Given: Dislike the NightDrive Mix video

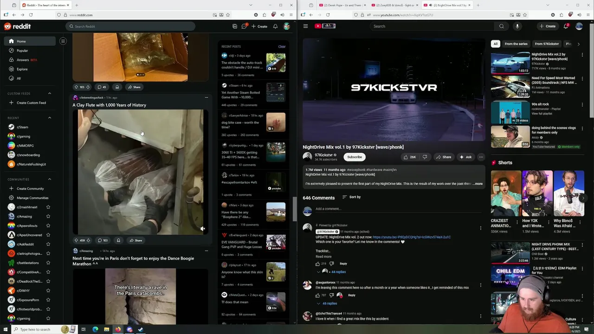Looking at the screenshot, I should point(425,157).
